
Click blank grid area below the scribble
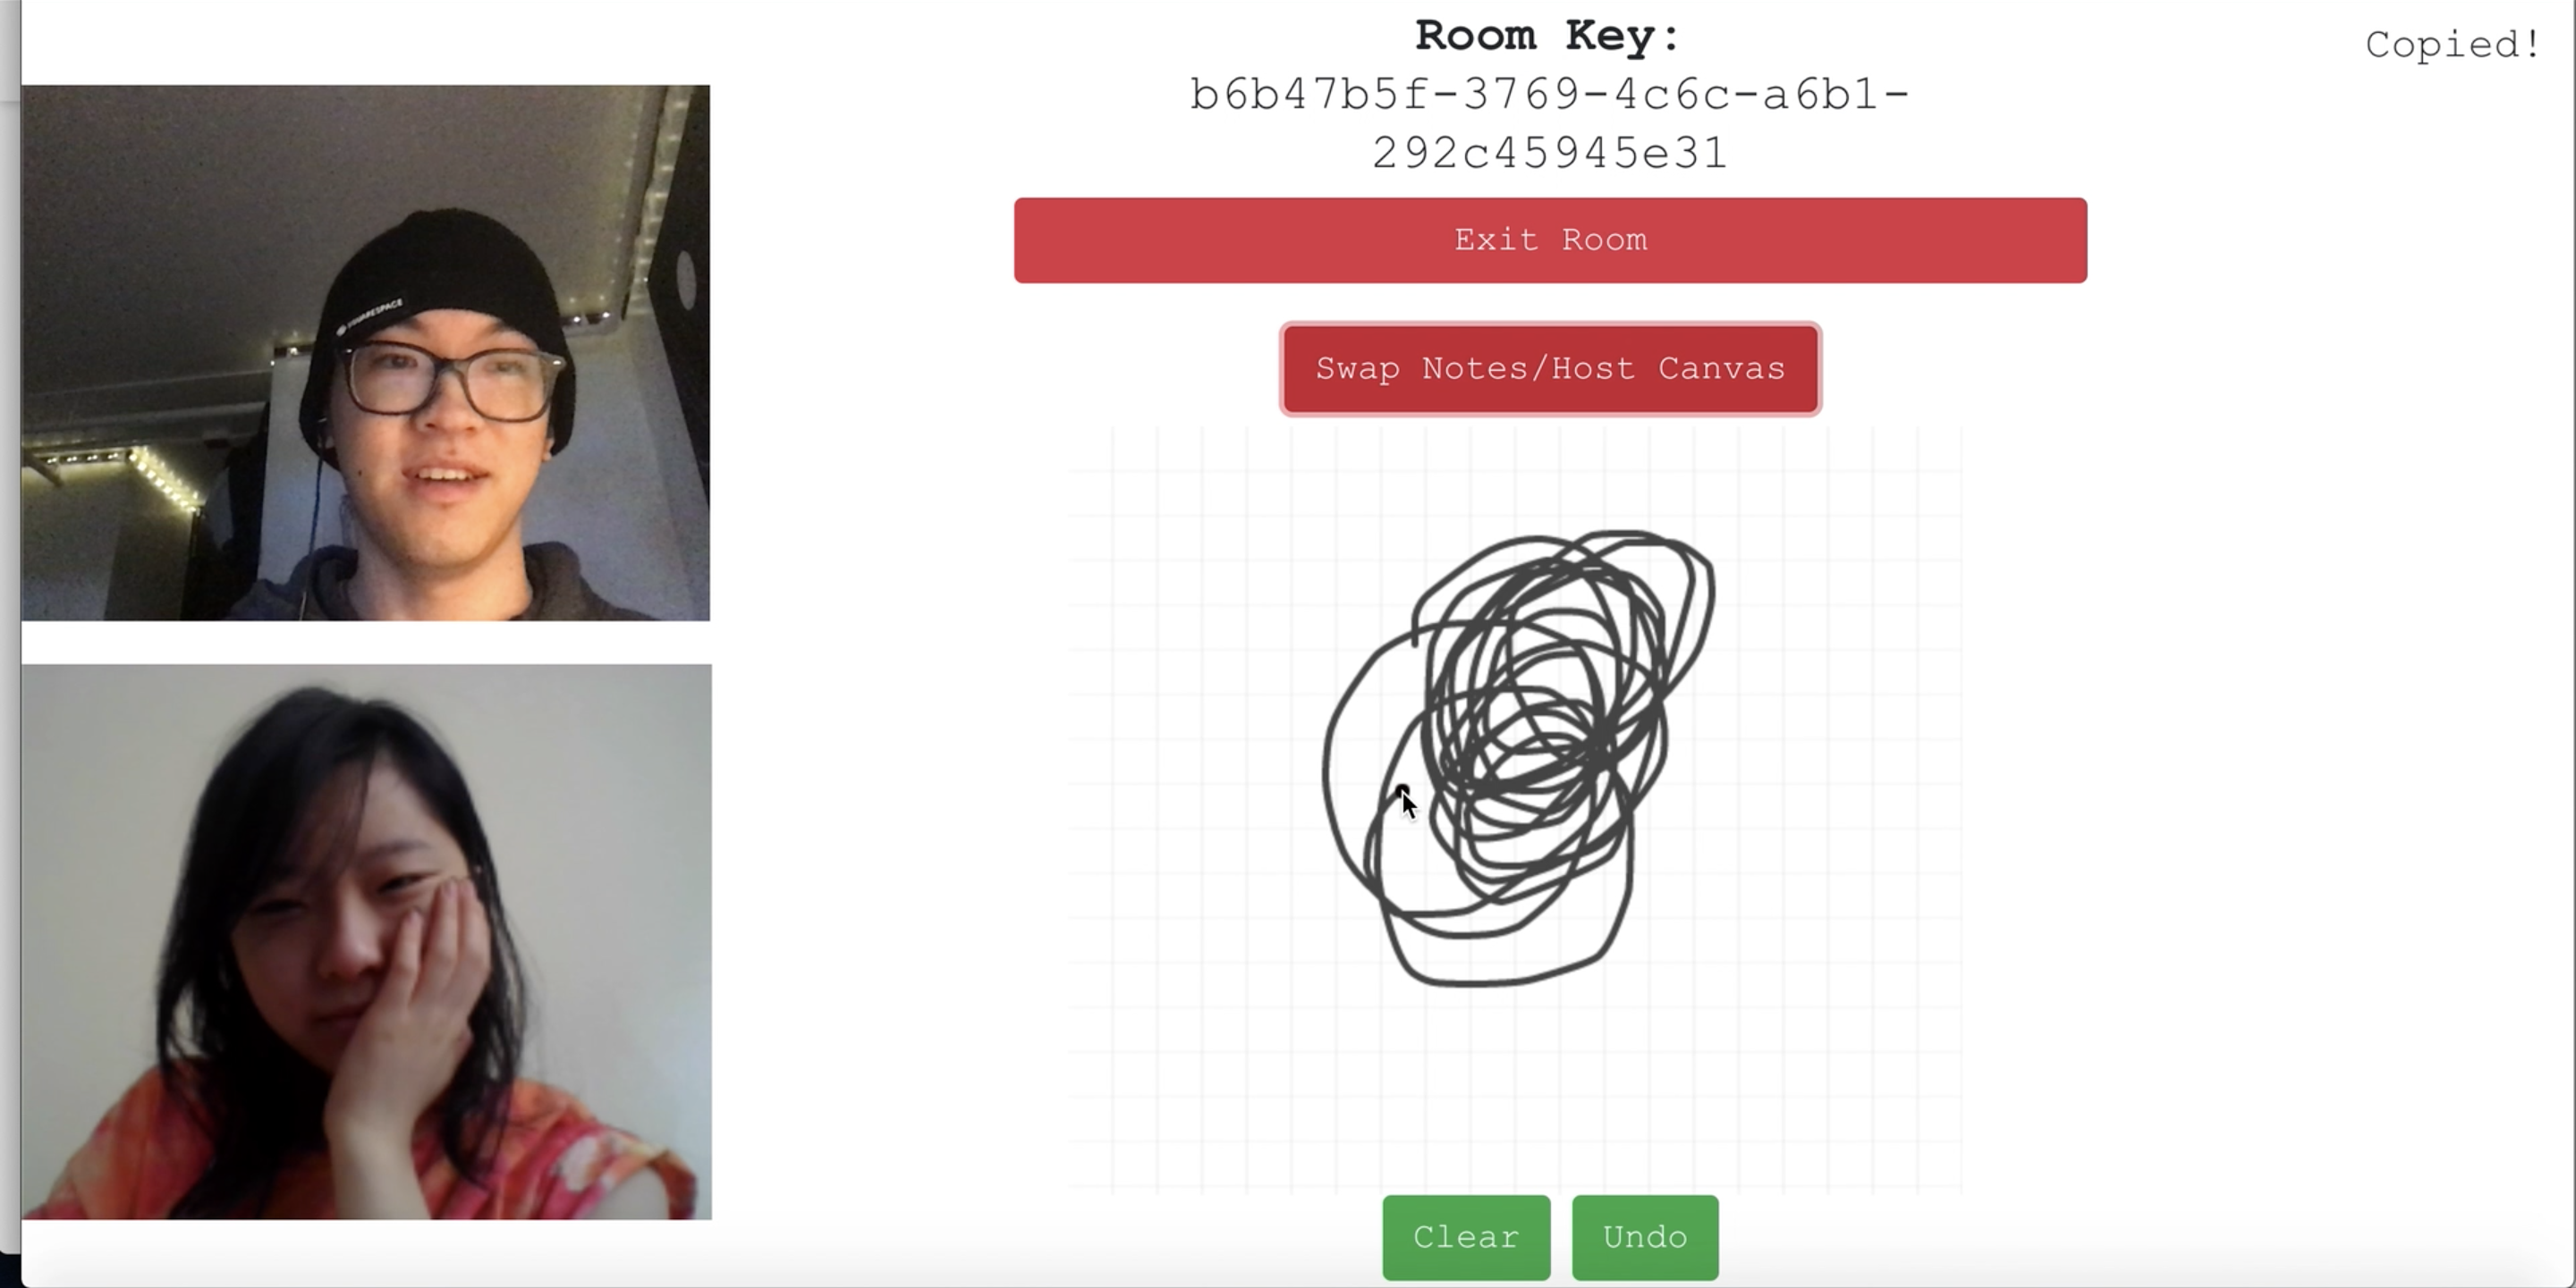[1515, 1090]
